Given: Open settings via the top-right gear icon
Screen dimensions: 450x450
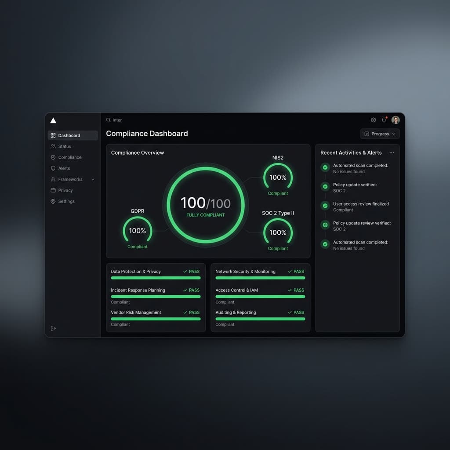Looking at the screenshot, I should [374, 120].
